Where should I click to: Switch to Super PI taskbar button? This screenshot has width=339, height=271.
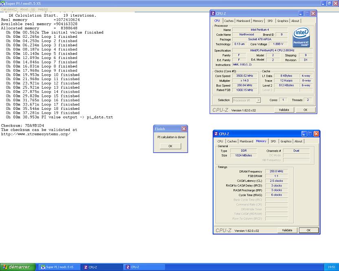pyautogui.click(x=59, y=267)
